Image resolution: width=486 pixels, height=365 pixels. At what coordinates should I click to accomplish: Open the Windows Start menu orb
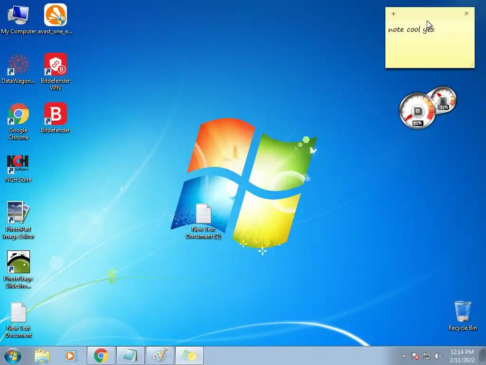pos(13,355)
